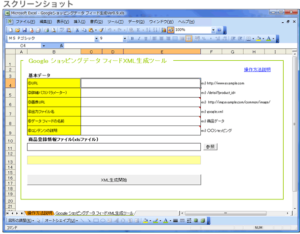Image resolution: width=300 pixels, height=234 pixels.
Task: Open the font size dropdown
Action: coord(125,39)
